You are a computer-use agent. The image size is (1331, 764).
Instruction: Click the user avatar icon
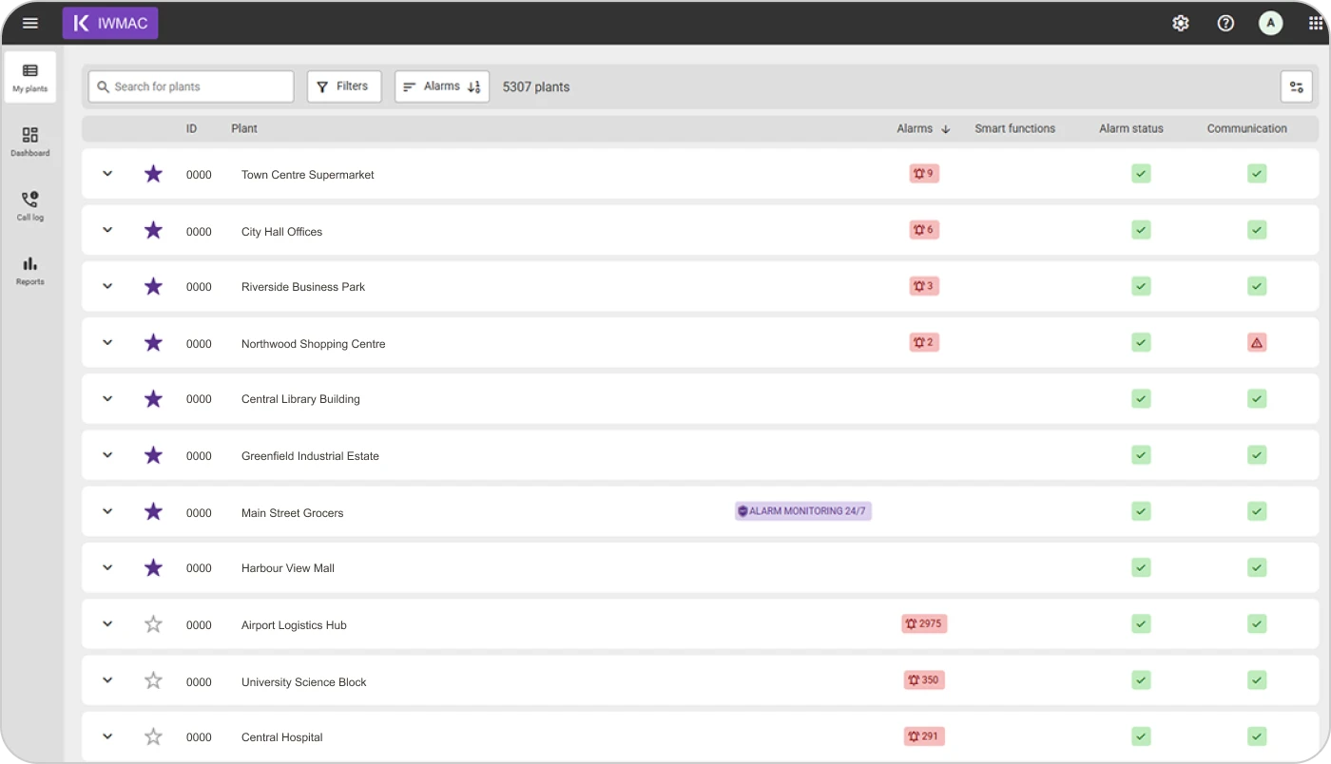tap(1270, 23)
